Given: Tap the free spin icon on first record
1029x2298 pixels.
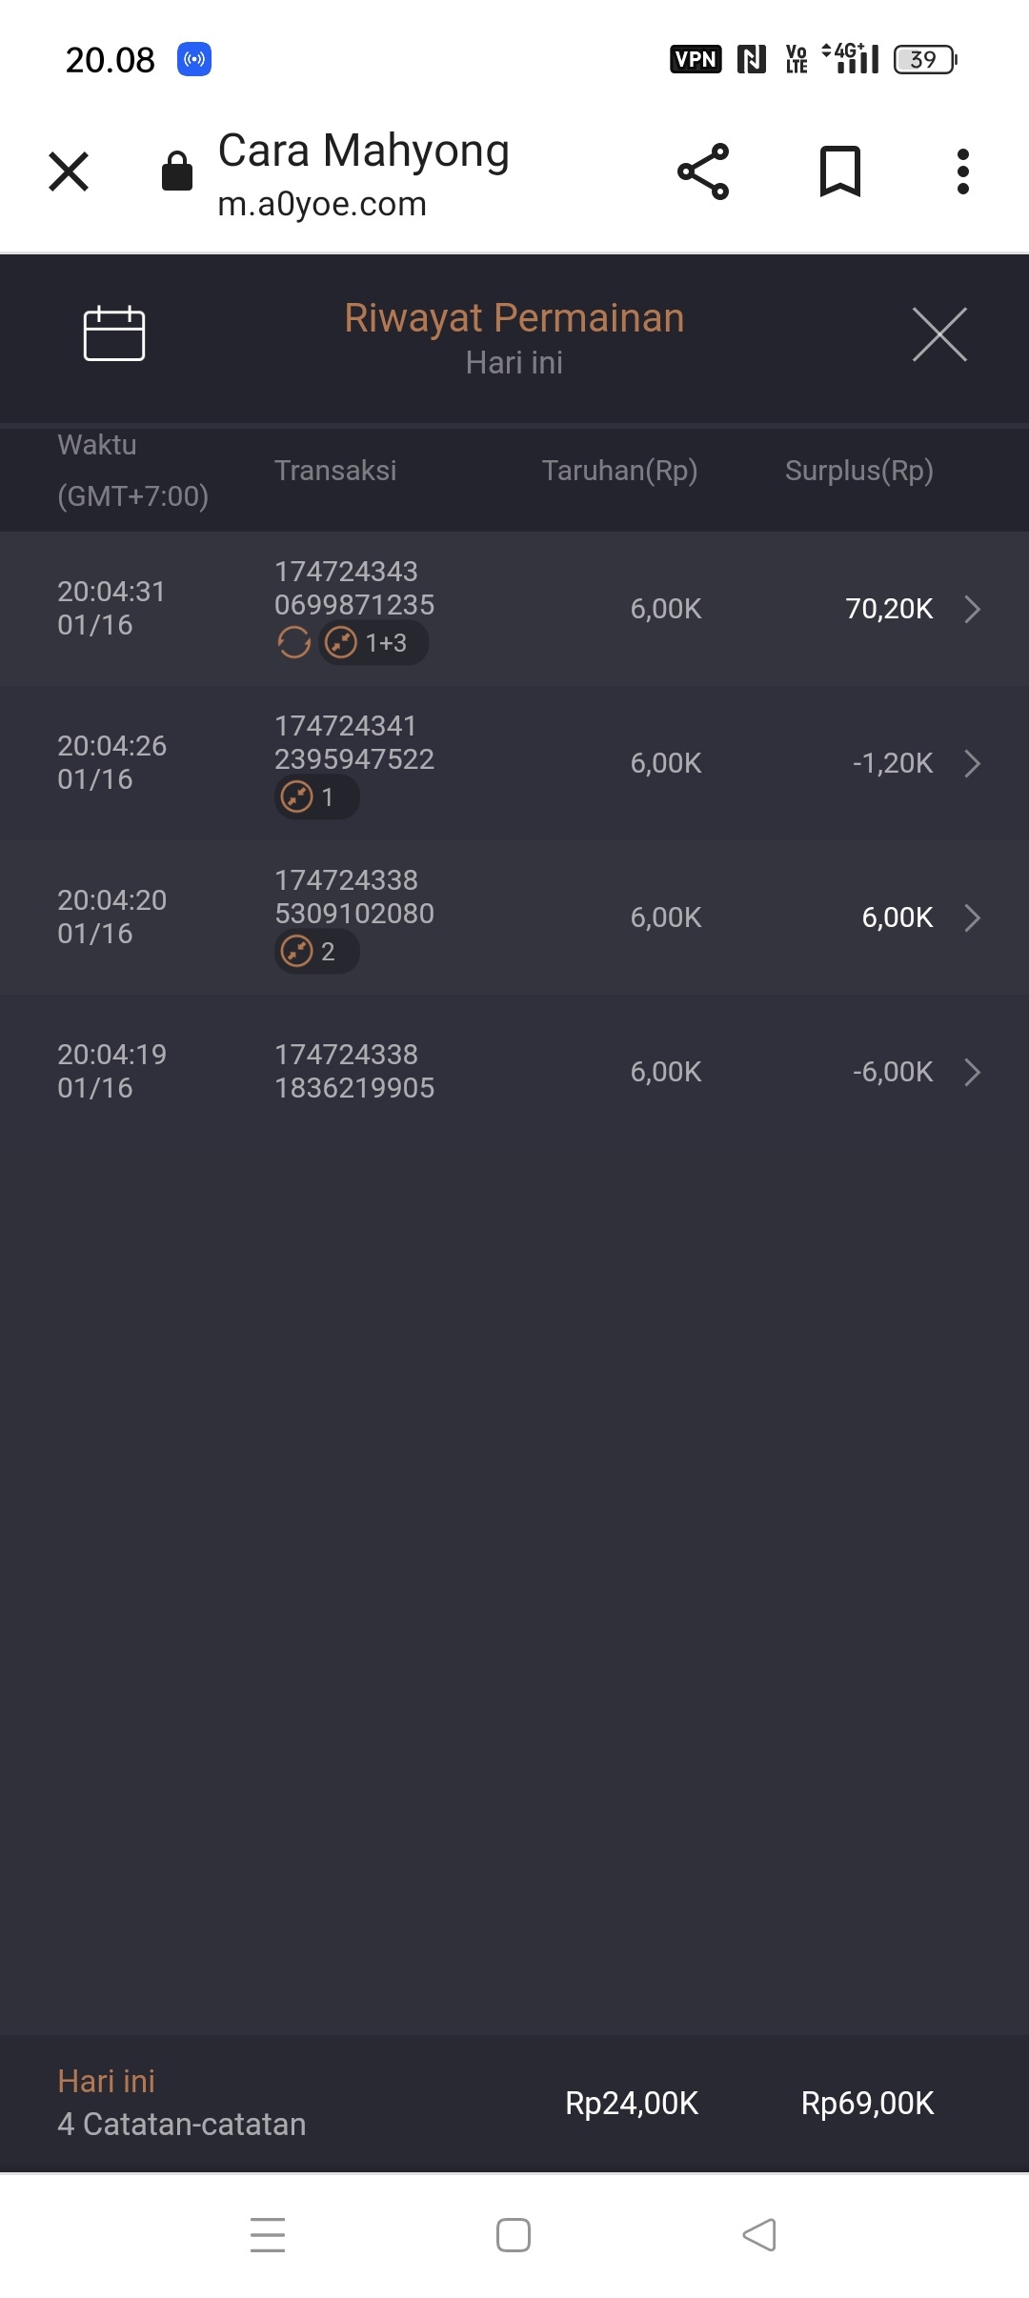Looking at the screenshot, I should point(294,643).
